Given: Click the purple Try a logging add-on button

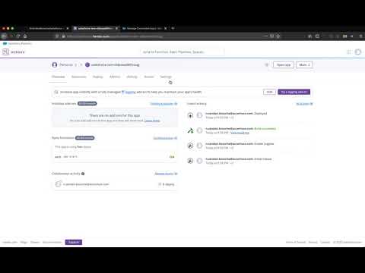Looking at the screenshot, I should tap(294, 92).
